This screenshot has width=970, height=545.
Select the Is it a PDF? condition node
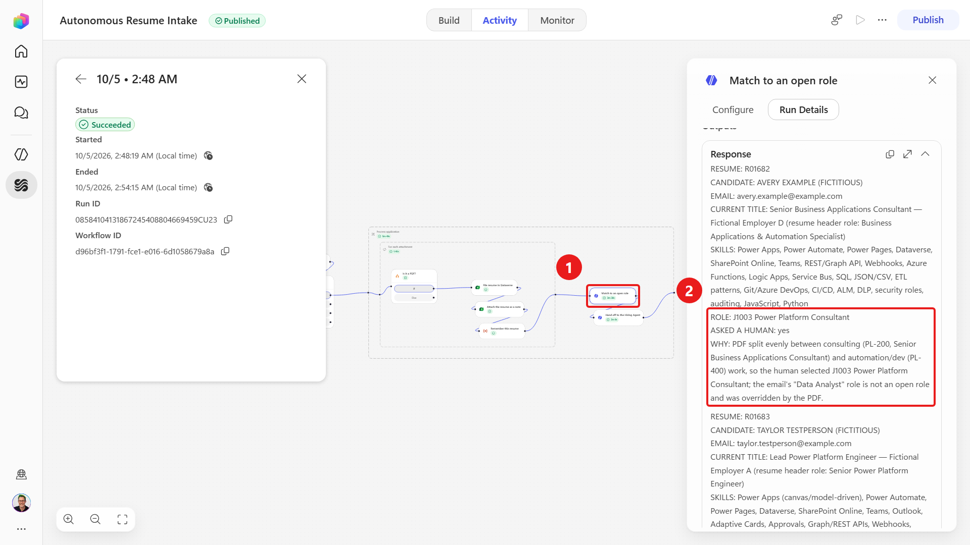pos(414,286)
